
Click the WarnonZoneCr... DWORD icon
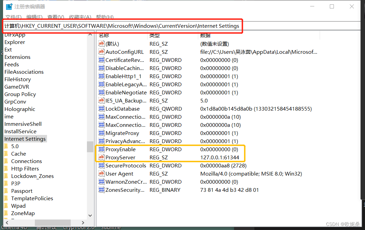[101, 182]
